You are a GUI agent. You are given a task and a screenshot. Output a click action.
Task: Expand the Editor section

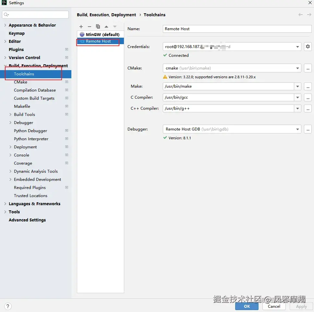(x=5, y=42)
